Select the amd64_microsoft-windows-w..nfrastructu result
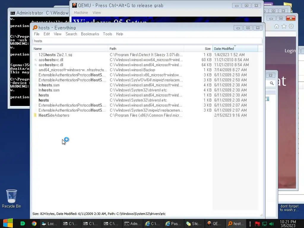 [73, 70]
